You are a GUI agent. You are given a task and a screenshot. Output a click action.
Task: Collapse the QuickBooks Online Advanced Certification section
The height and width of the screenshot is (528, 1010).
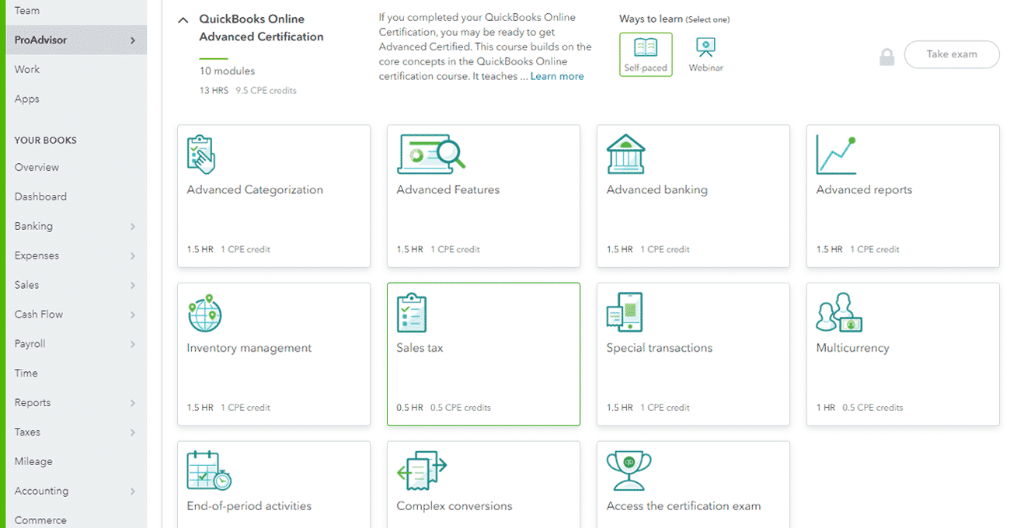click(x=183, y=20)
